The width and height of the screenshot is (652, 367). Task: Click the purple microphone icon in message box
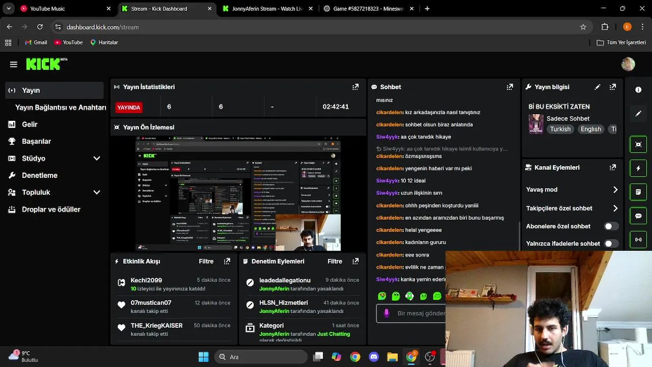(x=387, y=313)
